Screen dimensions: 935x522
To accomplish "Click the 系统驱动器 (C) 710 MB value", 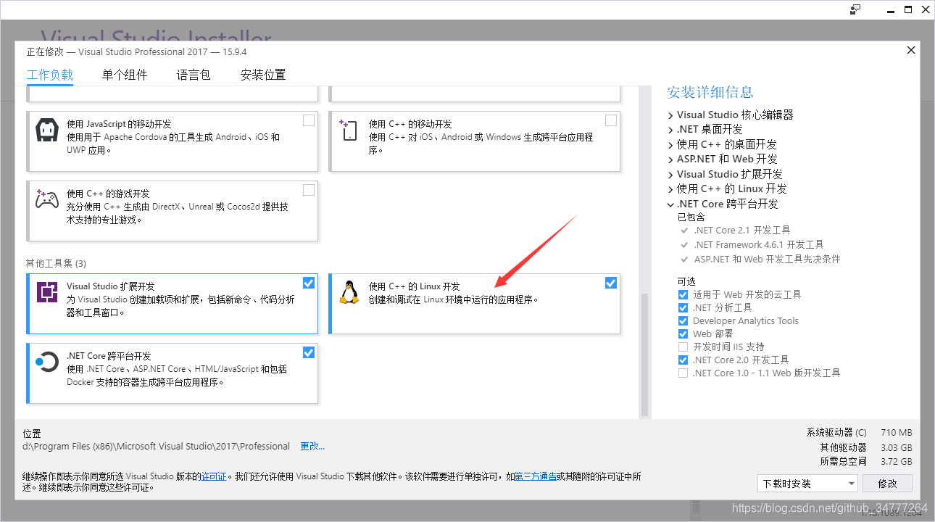I will [897, 433].
